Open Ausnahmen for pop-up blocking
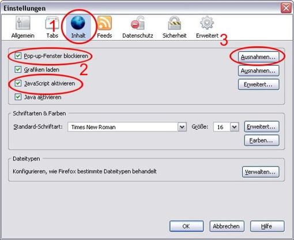The width and height of the screenshot is (294, 240). (258, 57)
